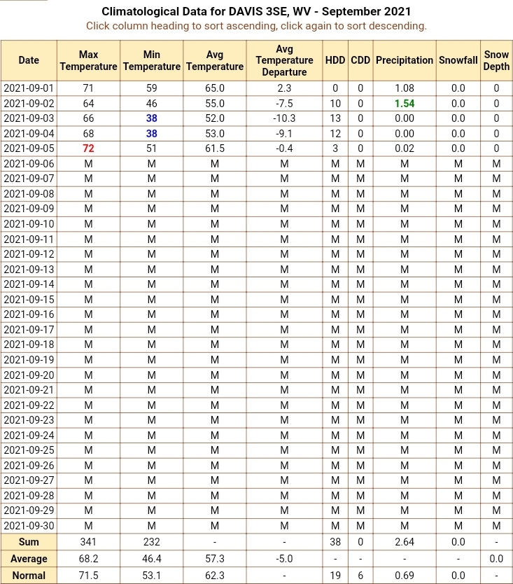Select the date cell 2021-09-06
The width and height of the screenshot is (513, 584).
(x=29, y=164)
